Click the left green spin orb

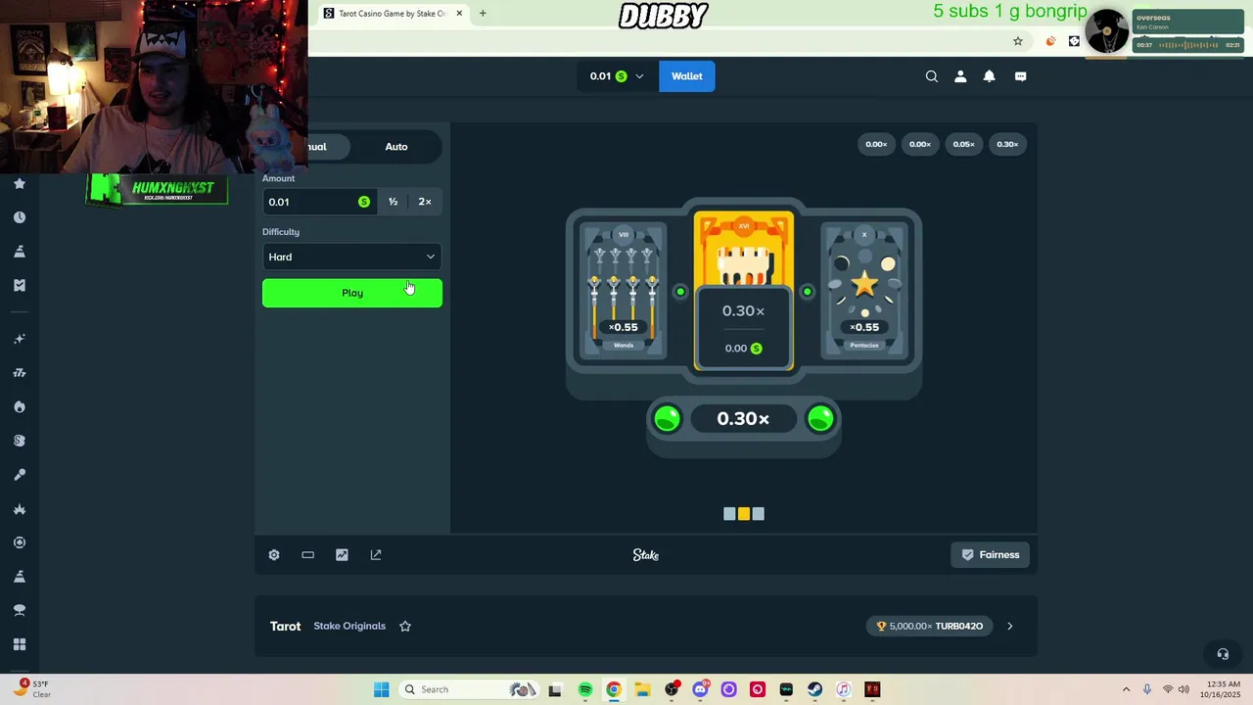[667, 419]
